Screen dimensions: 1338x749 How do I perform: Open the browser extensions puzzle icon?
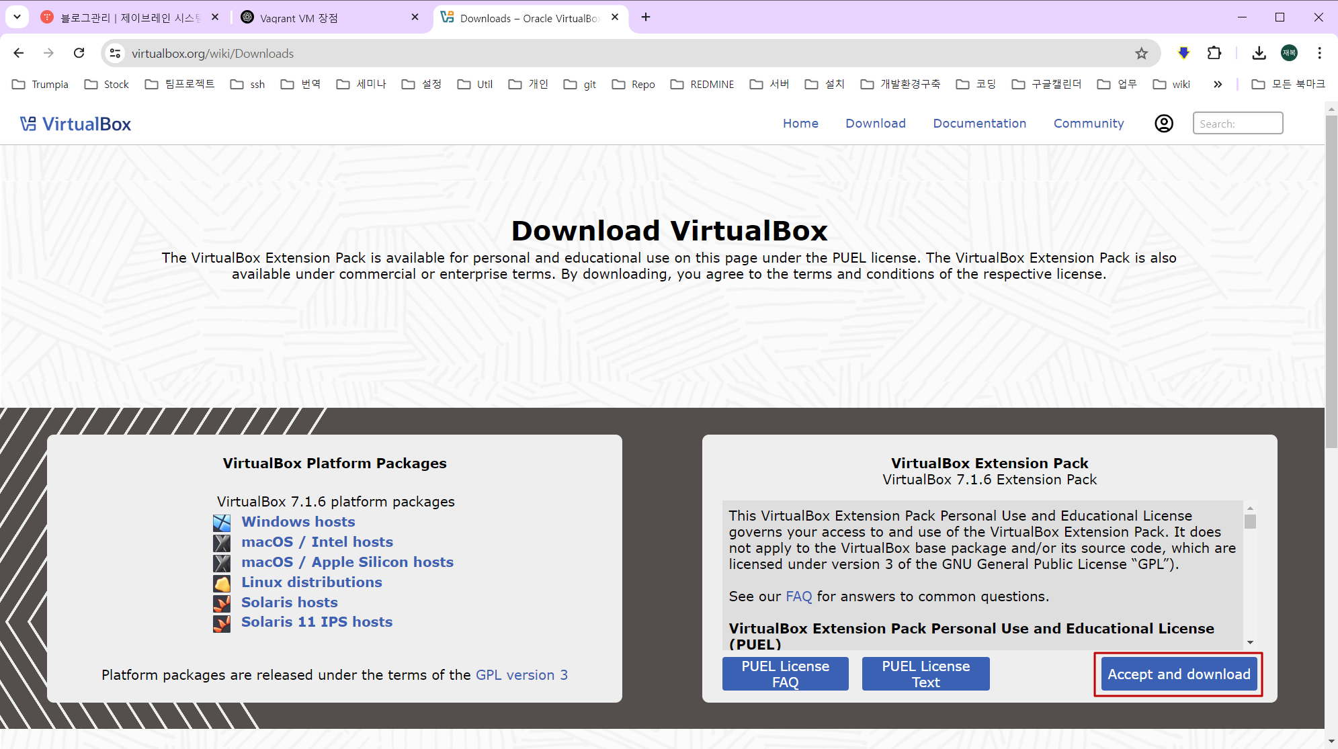point(1214,53)
